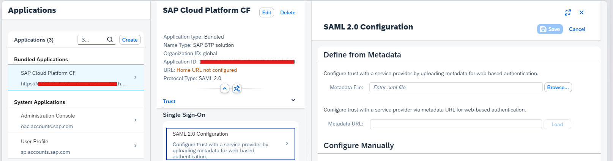The image size is (613, 161).
Task: Expand Administration Console chevron
Action: tap(136, 120)
